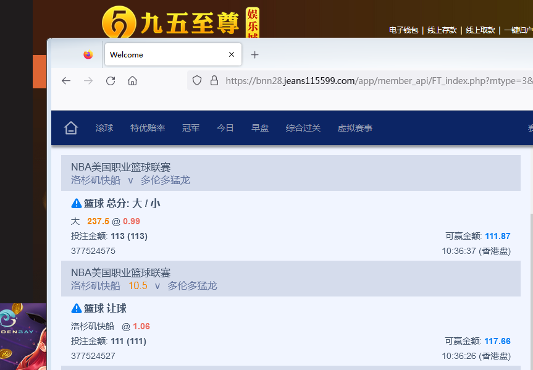Click the odds value 1.06
The image size is (533, 370).
click(x=141, y=327)
